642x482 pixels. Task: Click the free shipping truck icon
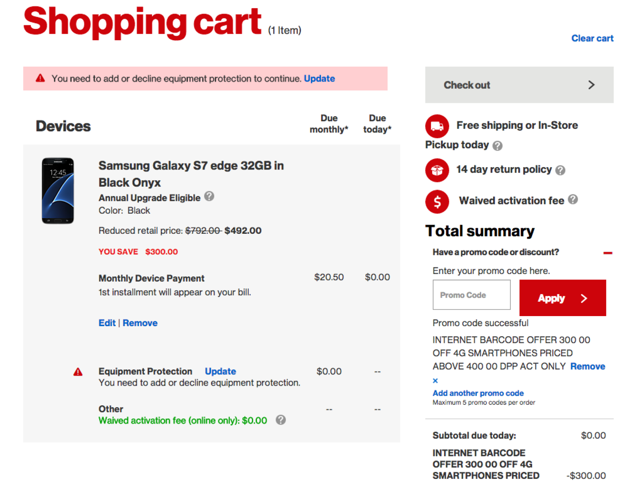[437, 126]
